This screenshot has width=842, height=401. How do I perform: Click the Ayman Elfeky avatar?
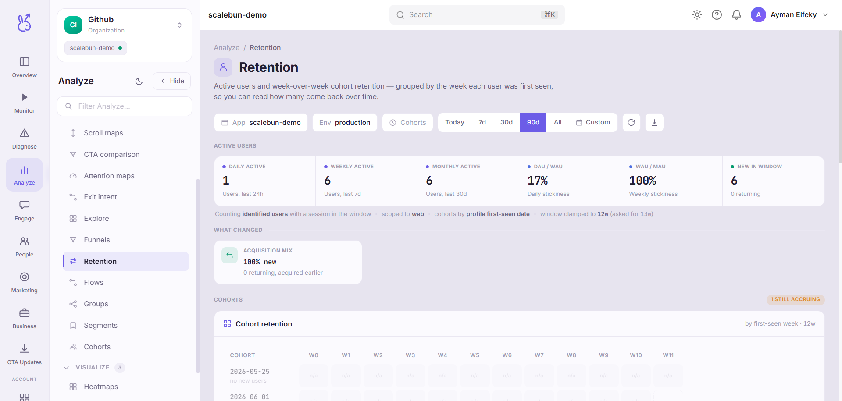758,15
